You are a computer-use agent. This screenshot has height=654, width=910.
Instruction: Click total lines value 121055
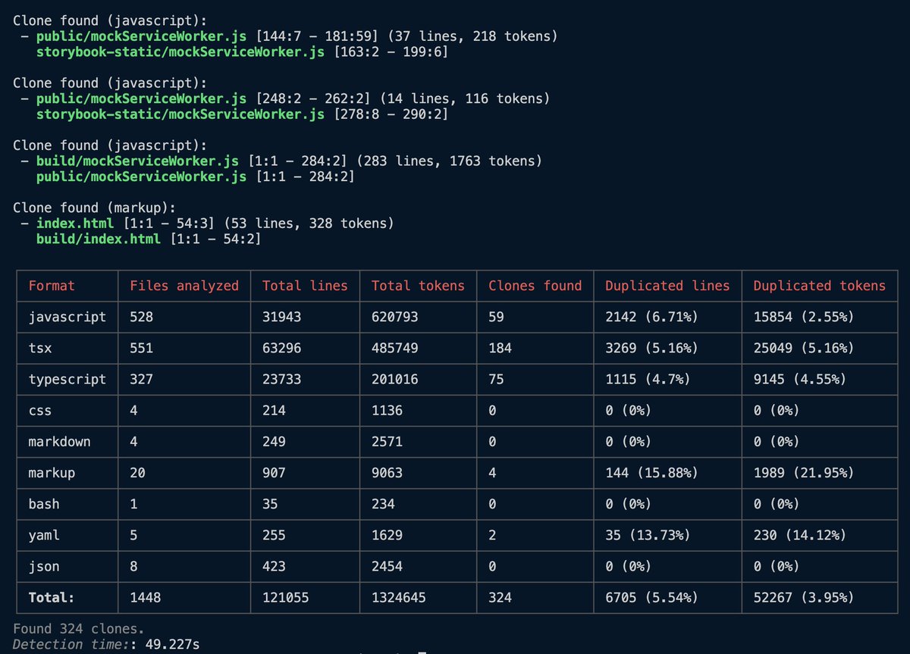(x=285, y=597)
